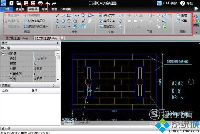Click the undo arrow icon

[x=48, y=4]
